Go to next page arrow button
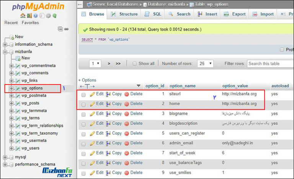 pos(109,64)
